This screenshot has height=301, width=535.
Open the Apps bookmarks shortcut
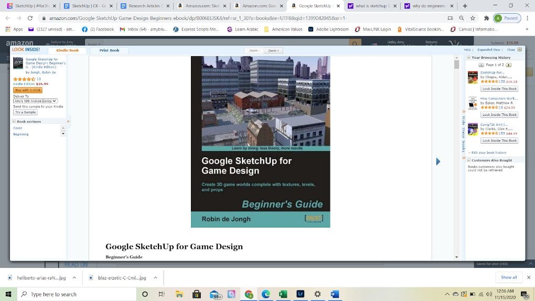[14, 29]
